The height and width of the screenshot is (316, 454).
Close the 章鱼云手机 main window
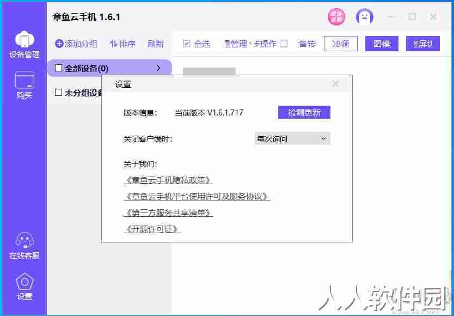[x=433, y=17]
